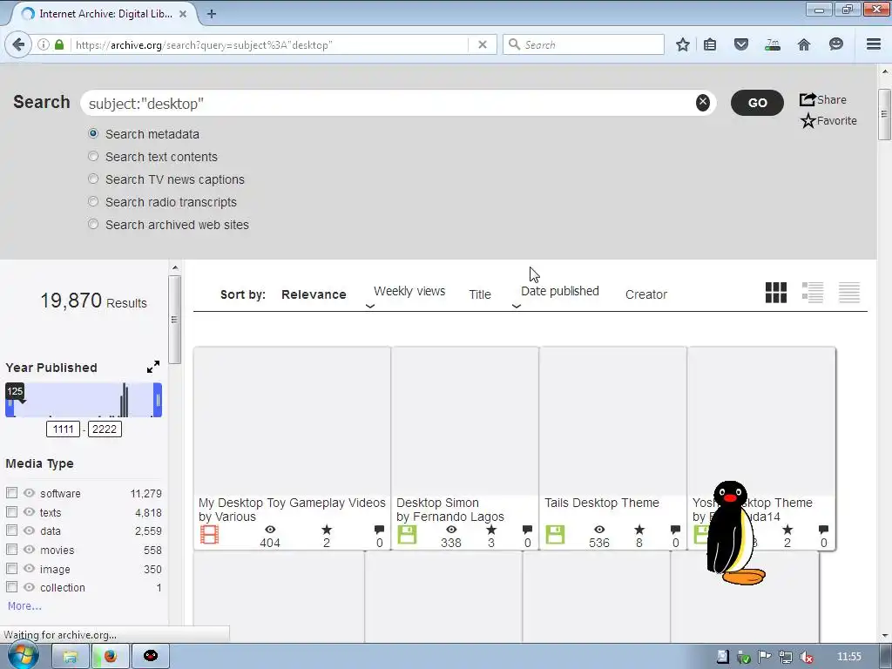892x669 pixels.
Task: Click the Pocket icon in the toolbar
Action: coord(740,44)
